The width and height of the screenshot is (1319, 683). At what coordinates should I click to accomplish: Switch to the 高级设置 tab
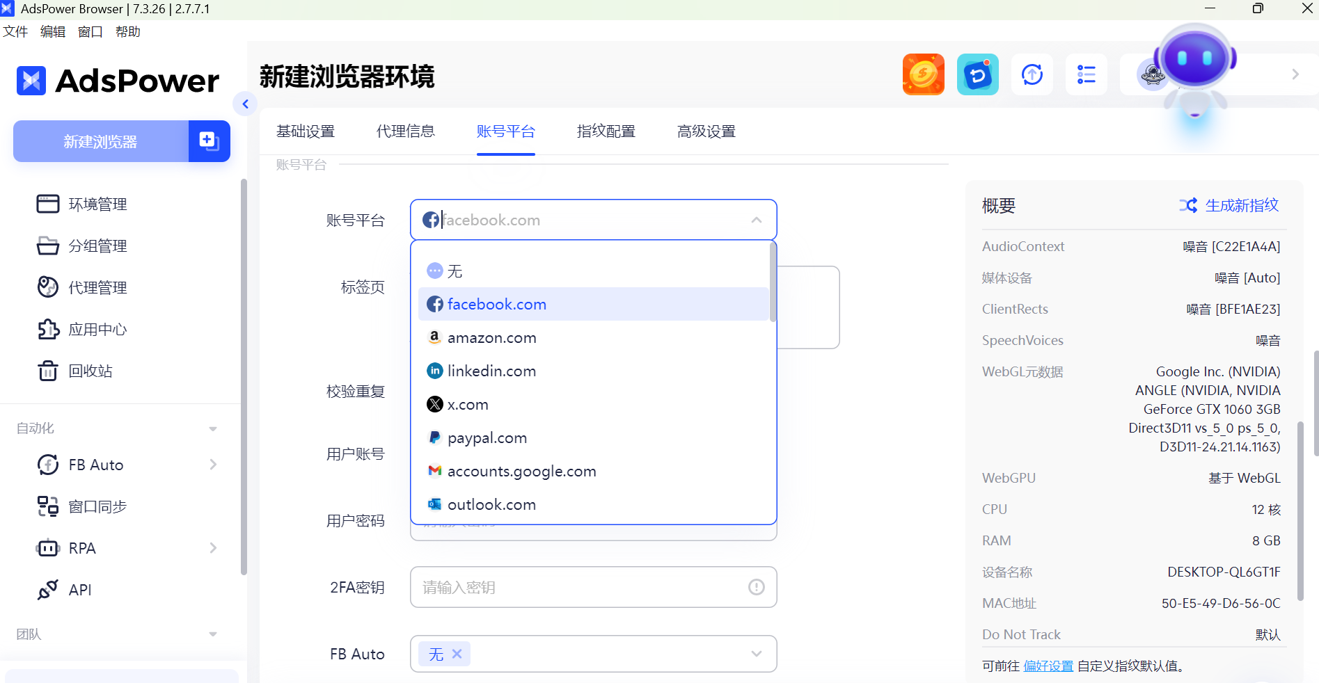click(706, 131)
